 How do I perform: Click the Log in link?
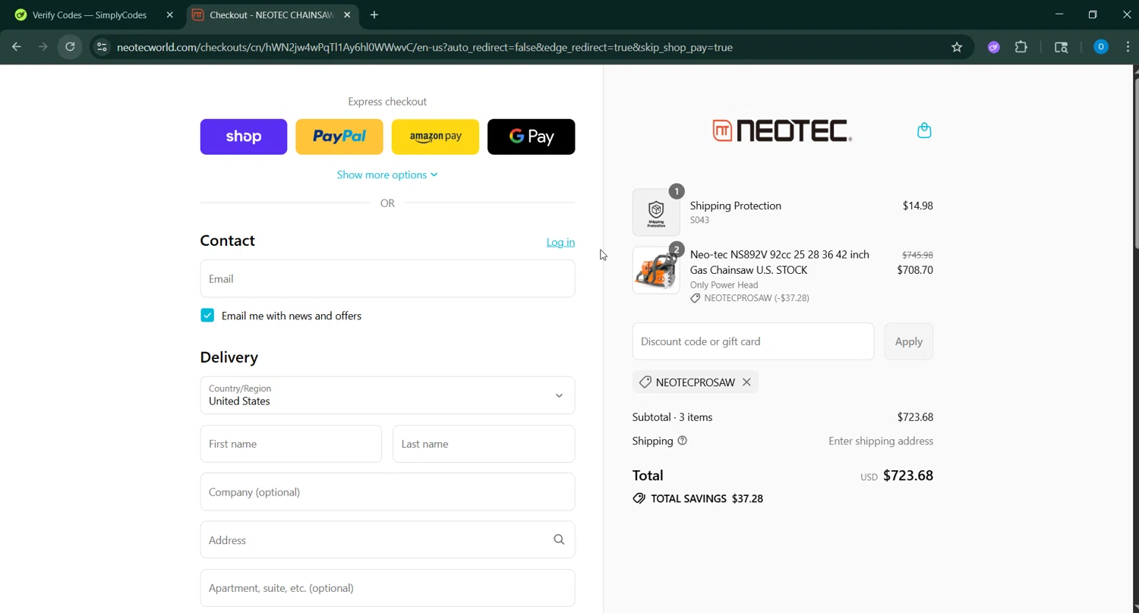[x=560, y=242]
